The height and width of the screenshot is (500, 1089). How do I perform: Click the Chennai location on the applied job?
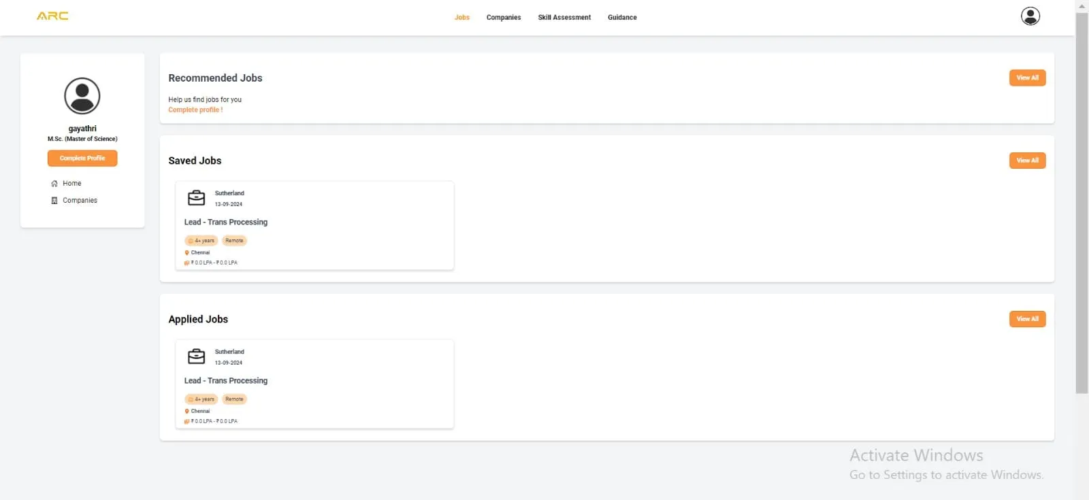[201, 411]
